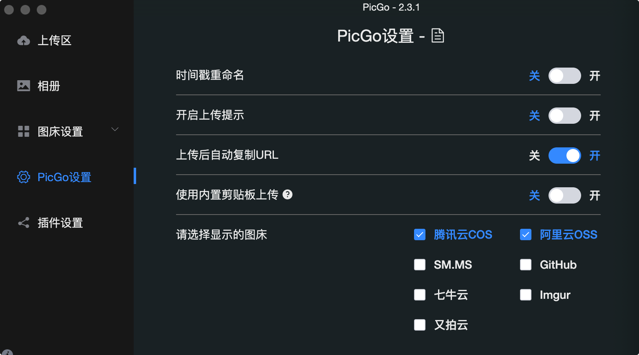Collapse the 图床设置 chevron

pos(115,129)
